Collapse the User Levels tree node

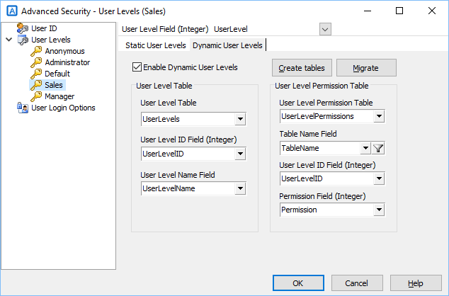9,40
